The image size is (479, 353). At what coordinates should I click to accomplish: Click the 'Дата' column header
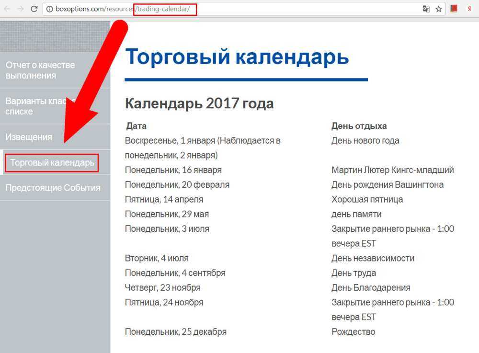137,126
